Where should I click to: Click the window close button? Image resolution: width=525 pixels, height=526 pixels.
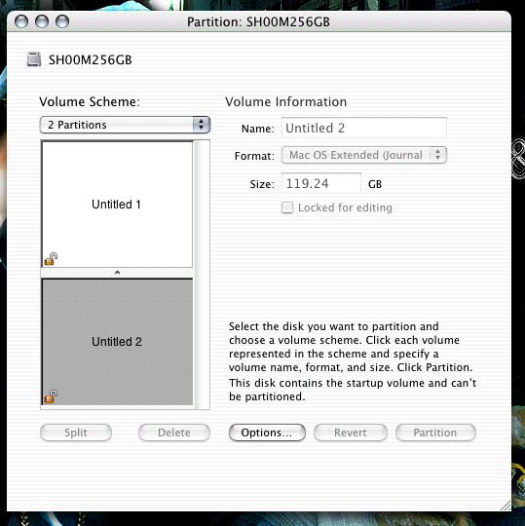tap(21, 21)
